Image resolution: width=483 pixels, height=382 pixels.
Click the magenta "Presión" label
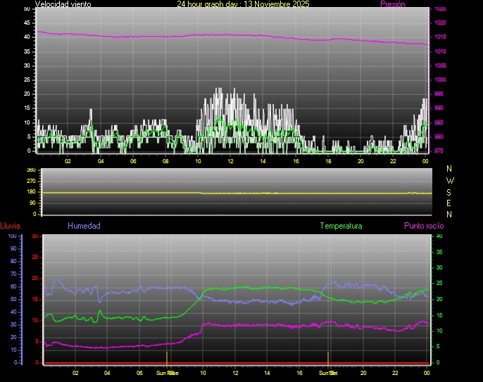click(392, 4)
